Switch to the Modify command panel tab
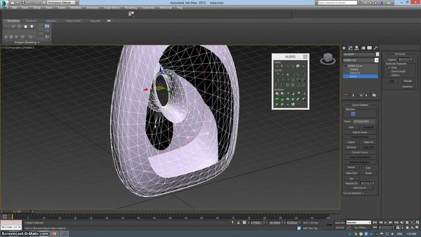The width and height of the screenshot is (421, 237). [x=351, y=48]
